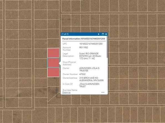Click the account number R011982
Image resolution: width=165 pixels, height=123 pixels.
click(x=84, y=47)
